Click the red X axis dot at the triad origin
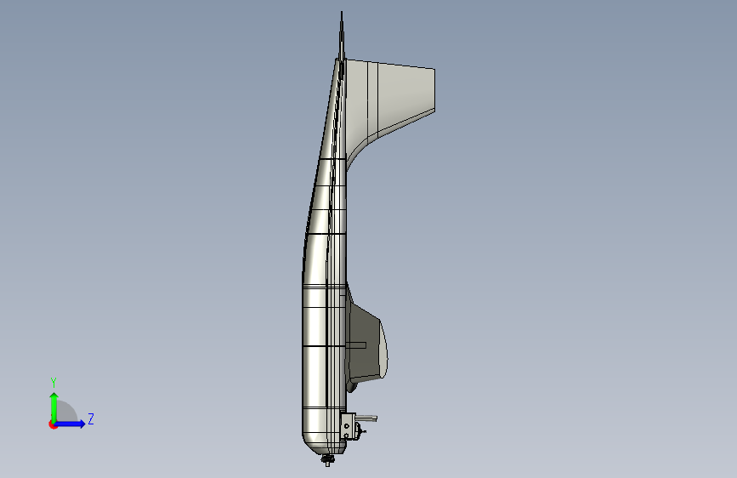 pyautogui.click(x=53, y=425)
